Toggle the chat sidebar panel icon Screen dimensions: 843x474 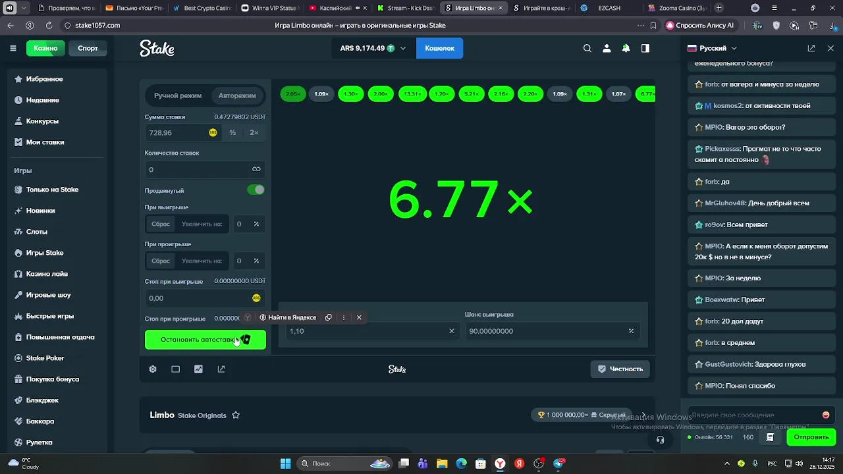645,48
